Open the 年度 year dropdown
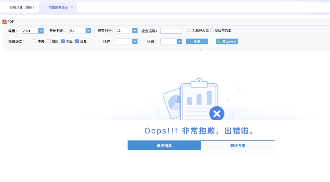Screen dimensions: 330x182 (x=41, y=31)
